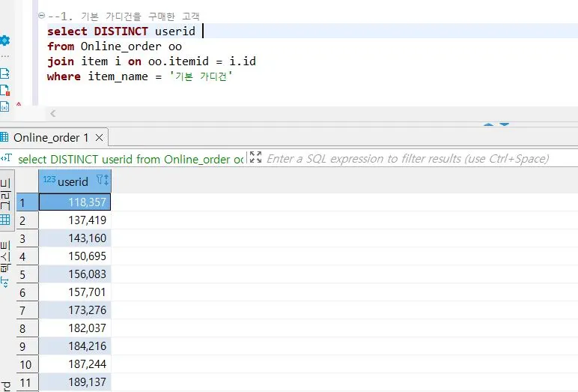
Task: Close the Online_order 1 result tab
Action: (x=99, y=138)
